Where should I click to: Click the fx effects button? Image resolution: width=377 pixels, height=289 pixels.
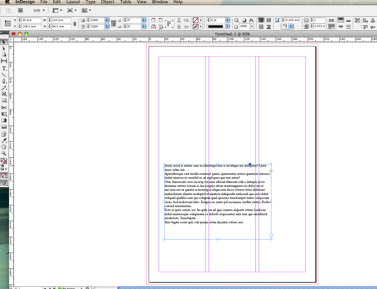[x=252, y=20]
